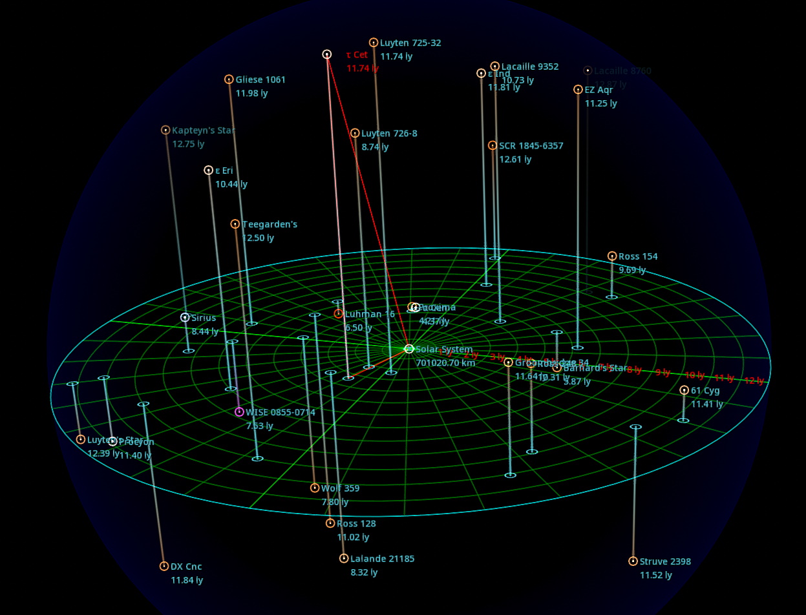Viewport: 806px width, 615px height.
Task: Click the "9.69 ly" distance text
Action: coord(632,270)
